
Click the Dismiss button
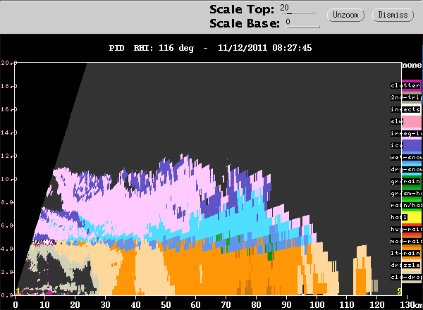coord(393,15)
